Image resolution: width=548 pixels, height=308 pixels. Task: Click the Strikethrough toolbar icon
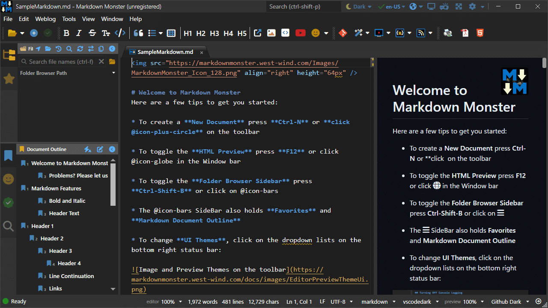pyautogui.click(x=92, y=33)
